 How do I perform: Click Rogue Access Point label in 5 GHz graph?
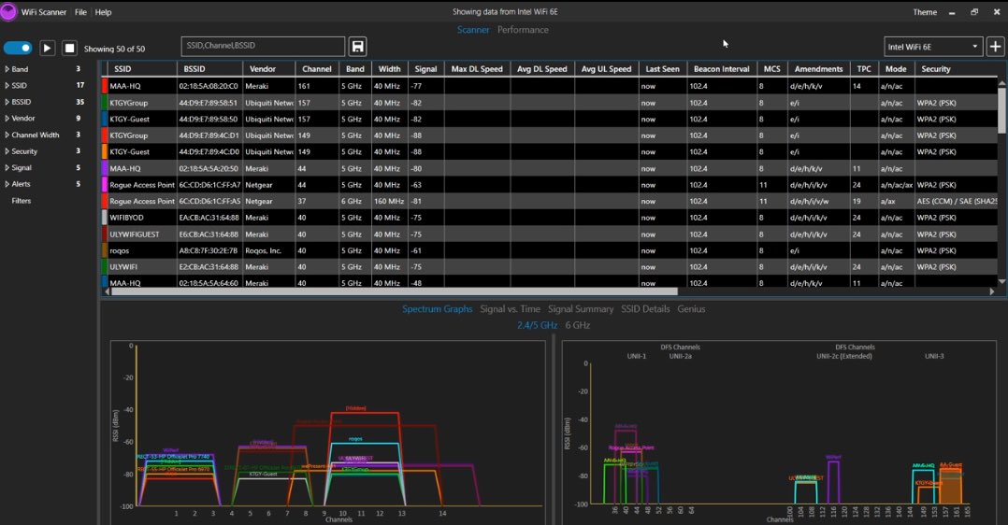tap(630, 447)
